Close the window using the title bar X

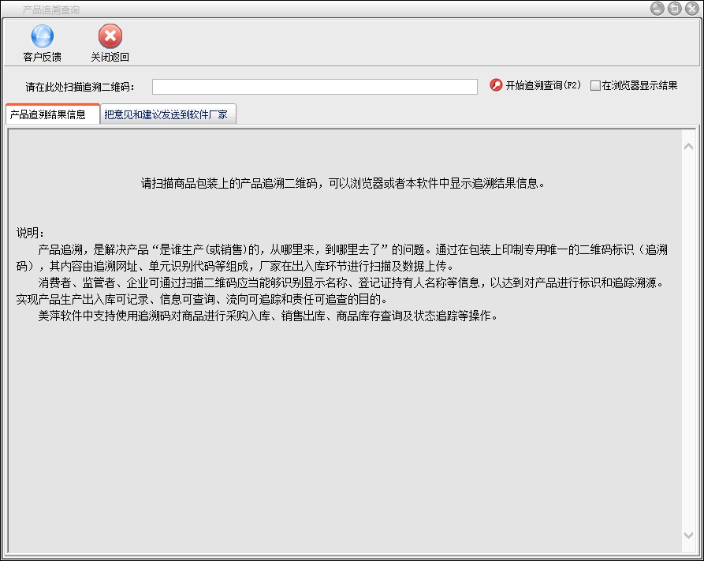(691, 9)
